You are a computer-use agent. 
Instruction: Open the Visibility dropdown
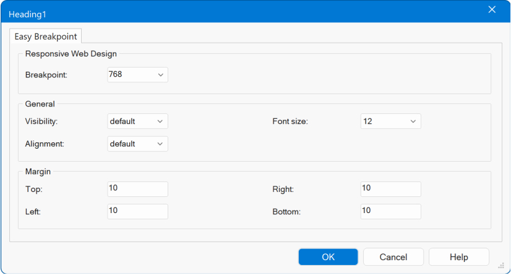point(137,121)
